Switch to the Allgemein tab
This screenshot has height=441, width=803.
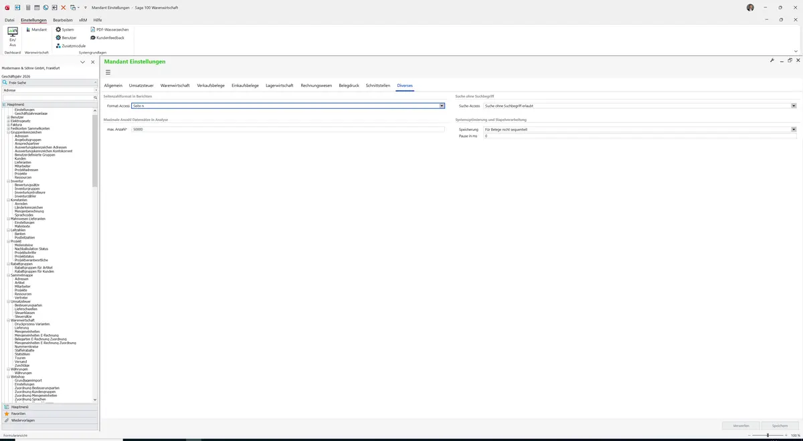(113, 86)
